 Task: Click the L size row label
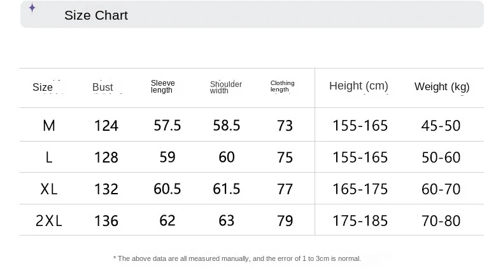click(49, 157)
